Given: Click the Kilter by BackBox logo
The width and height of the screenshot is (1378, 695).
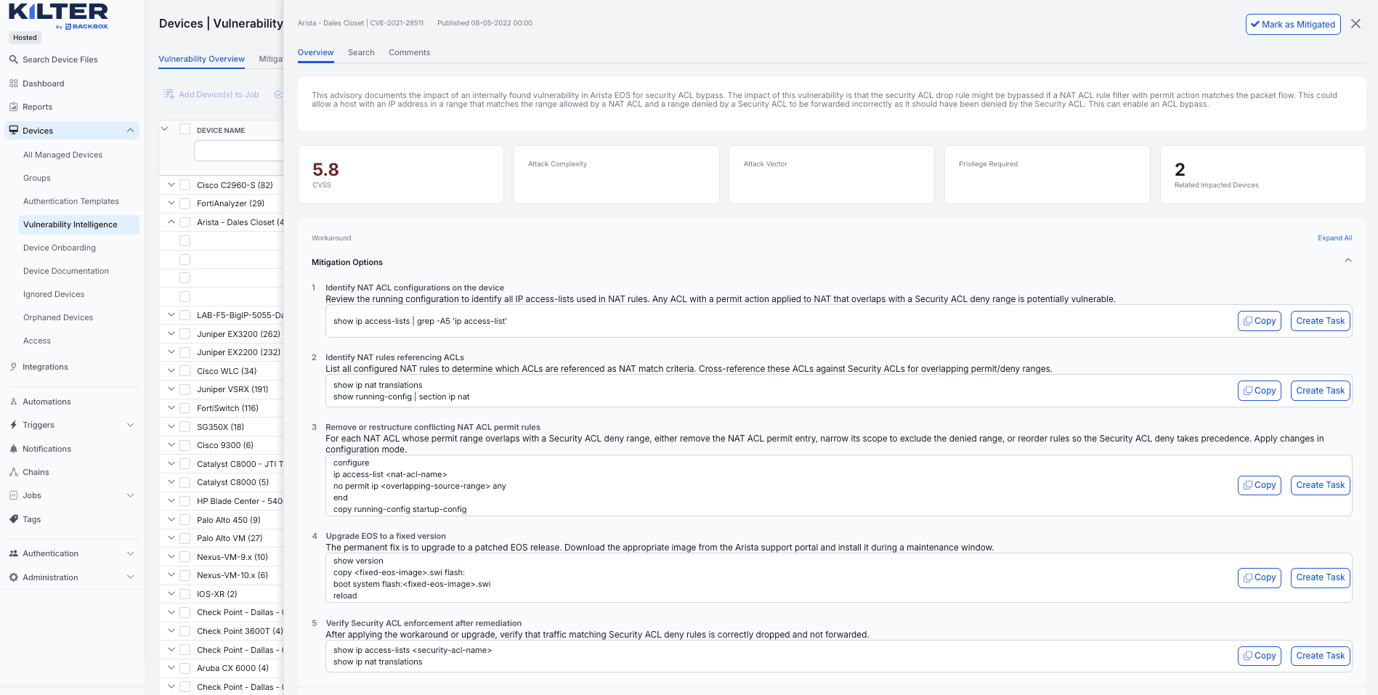Looking at the screenshot, I should pos(58,16).
